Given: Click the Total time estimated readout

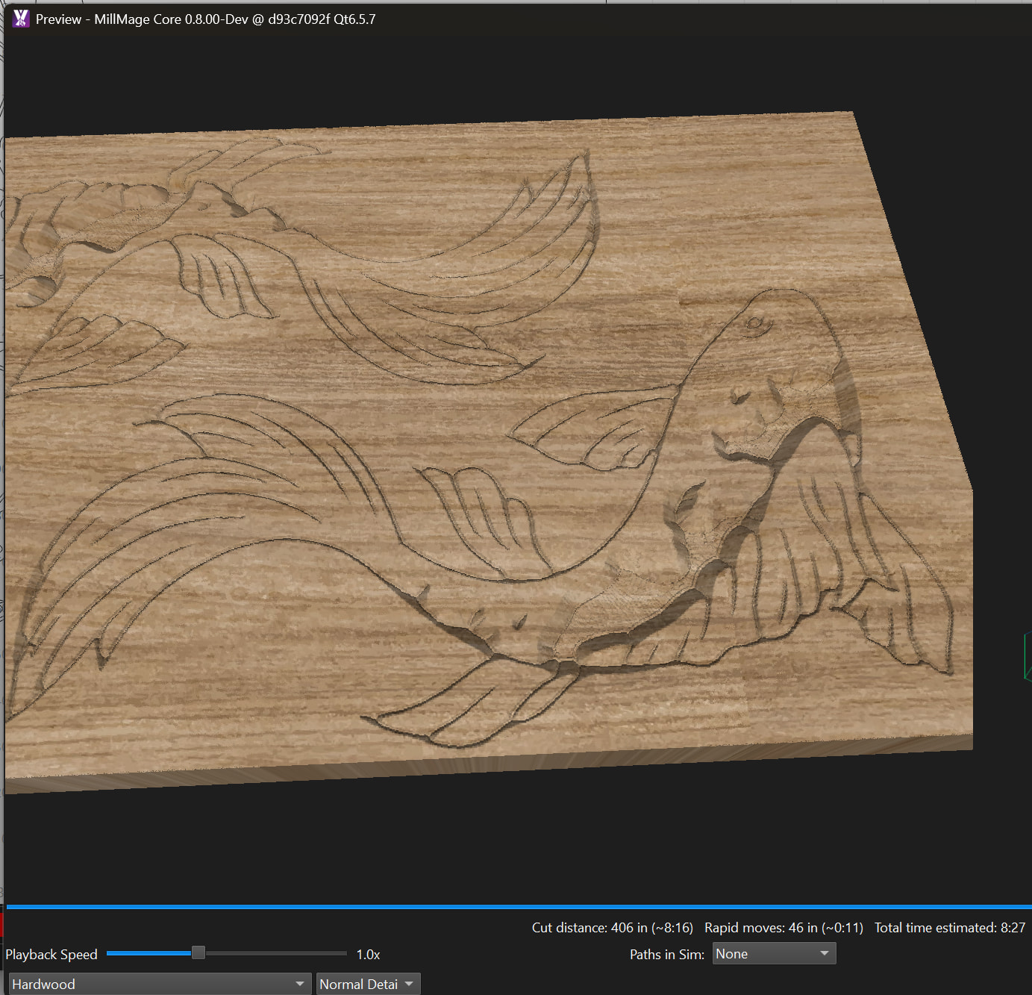Looking at the screenshot, I should pyautogui.click(x=949, y=928).
